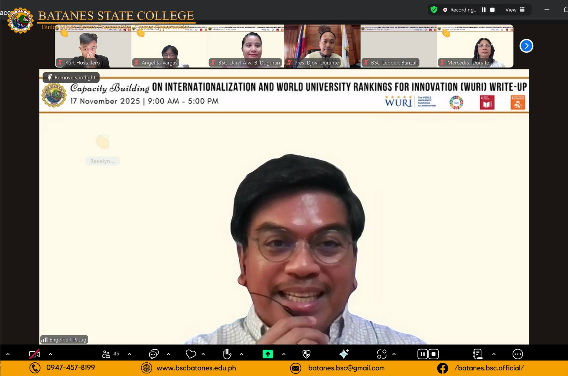Expand share screen options caret

pos(284,354)
